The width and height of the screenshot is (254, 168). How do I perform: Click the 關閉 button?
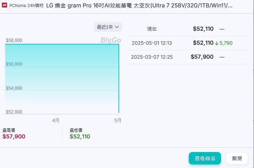click(237, 158)
